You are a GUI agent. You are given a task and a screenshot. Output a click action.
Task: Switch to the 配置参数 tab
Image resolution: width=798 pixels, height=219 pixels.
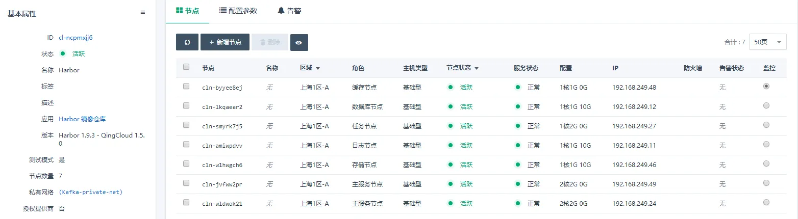coord(238,11)
